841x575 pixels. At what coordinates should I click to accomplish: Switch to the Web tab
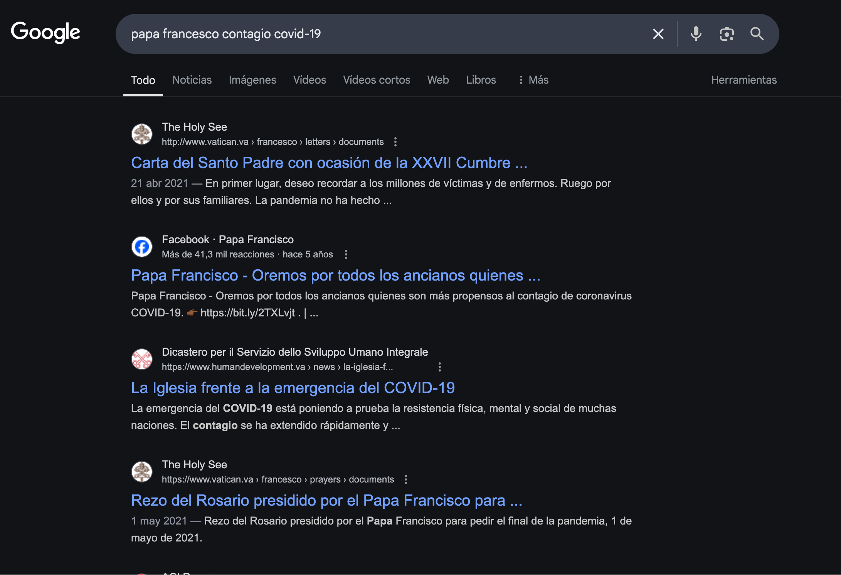[x=438, y=80]
